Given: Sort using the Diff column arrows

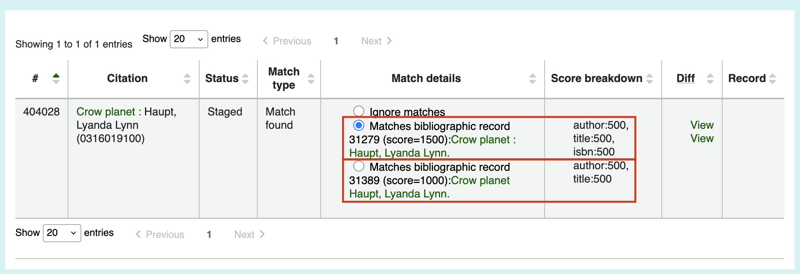Looking at the screenshot, I should click(710, 79).
